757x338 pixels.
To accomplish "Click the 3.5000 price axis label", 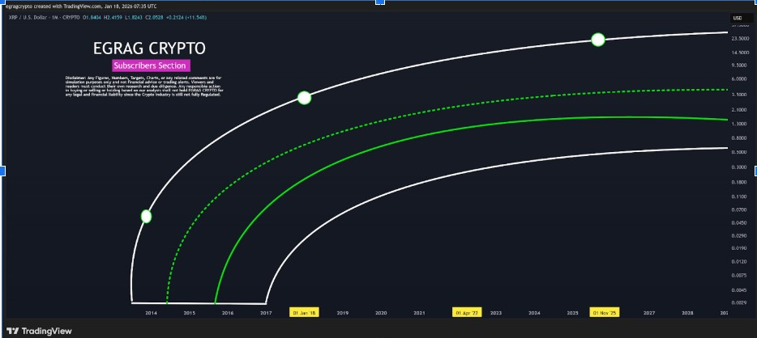I will (x=738, y=95).
